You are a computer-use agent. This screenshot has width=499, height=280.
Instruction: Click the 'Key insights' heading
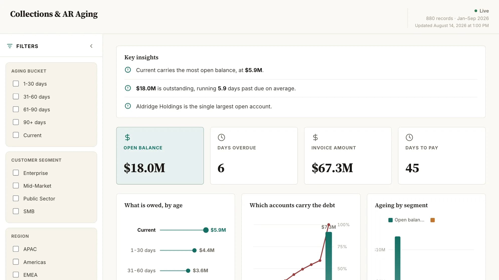(141, 57)
